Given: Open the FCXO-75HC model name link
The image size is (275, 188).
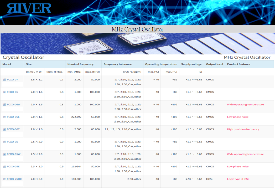Looking at the screenshot, I should [x=14, y=179].
